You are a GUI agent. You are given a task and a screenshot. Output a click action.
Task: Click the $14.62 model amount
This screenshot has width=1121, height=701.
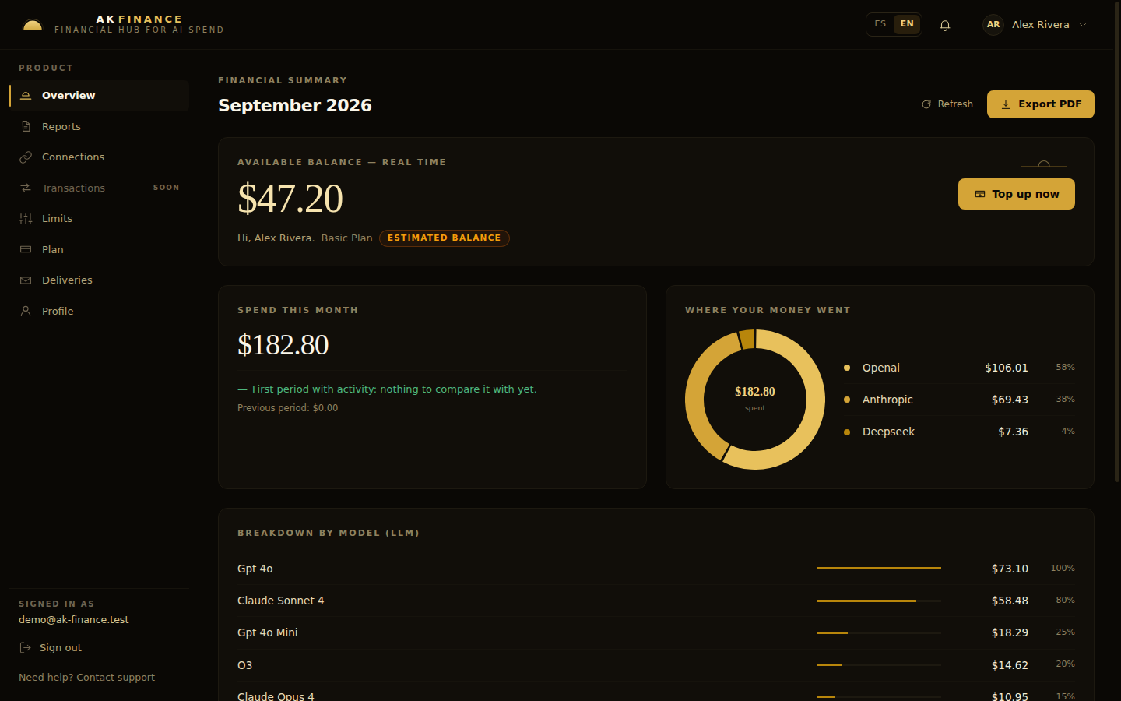pos(1010,665)
